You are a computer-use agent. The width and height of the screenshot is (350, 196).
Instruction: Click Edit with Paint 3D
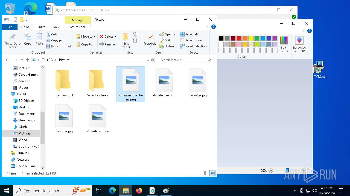299,45
